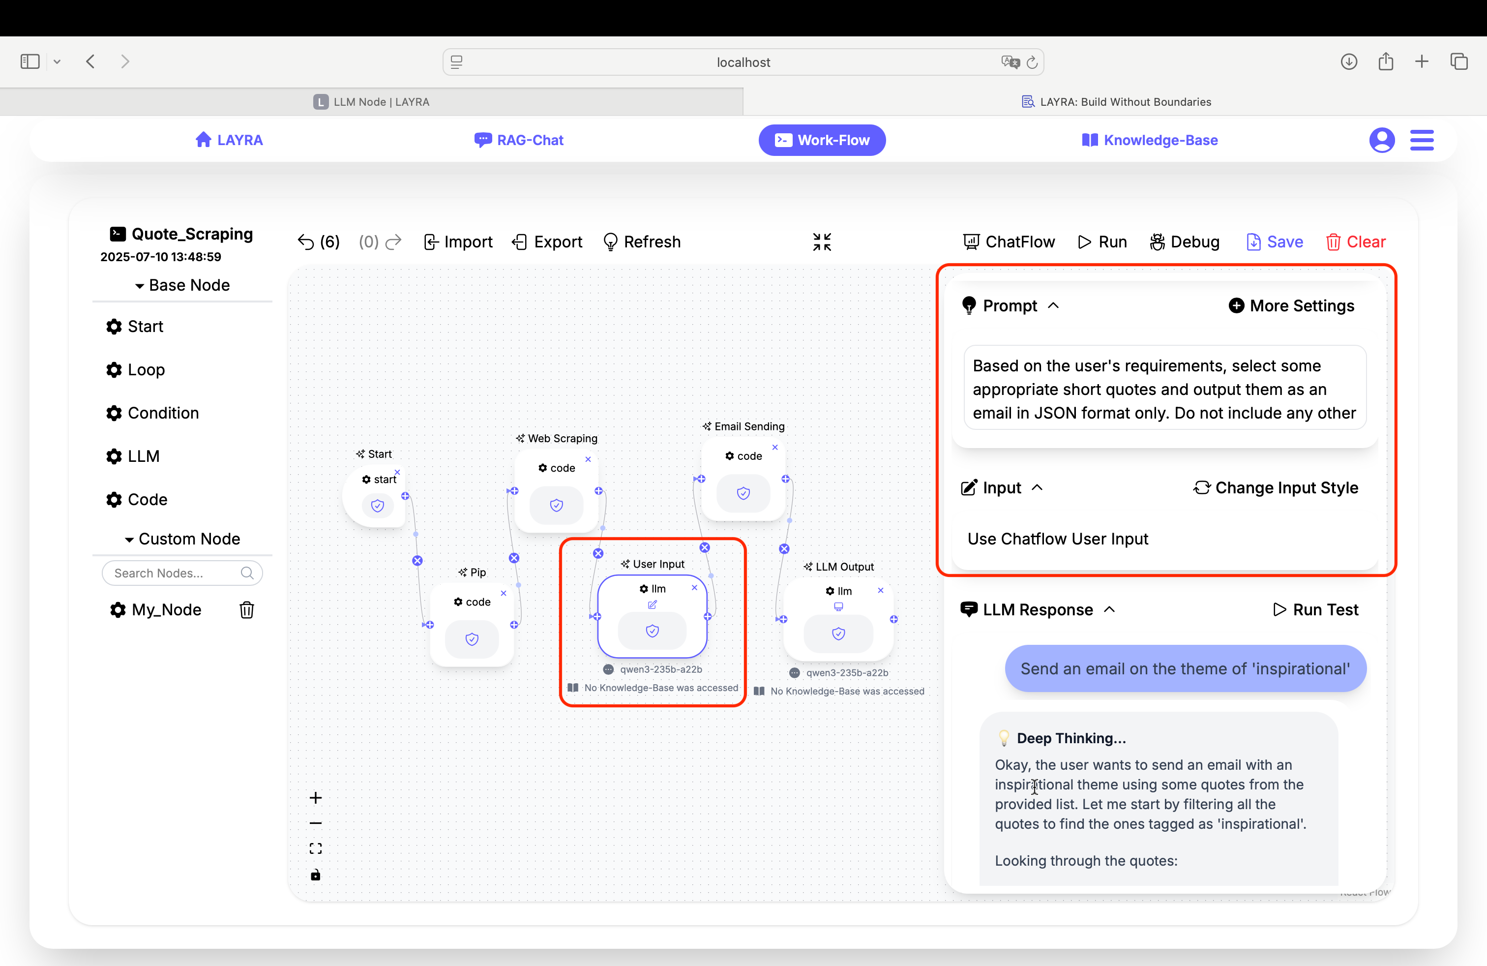The image size is (1487, 966).
Task: Open More Settings
Action: pos(1291,305)
